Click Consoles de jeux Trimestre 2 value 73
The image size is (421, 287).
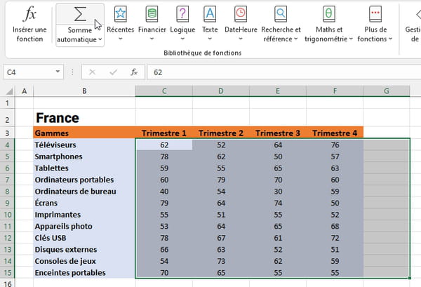tap(221, 261)
